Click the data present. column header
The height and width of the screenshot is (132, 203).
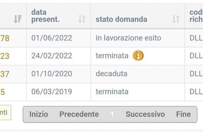coord(45,16)
